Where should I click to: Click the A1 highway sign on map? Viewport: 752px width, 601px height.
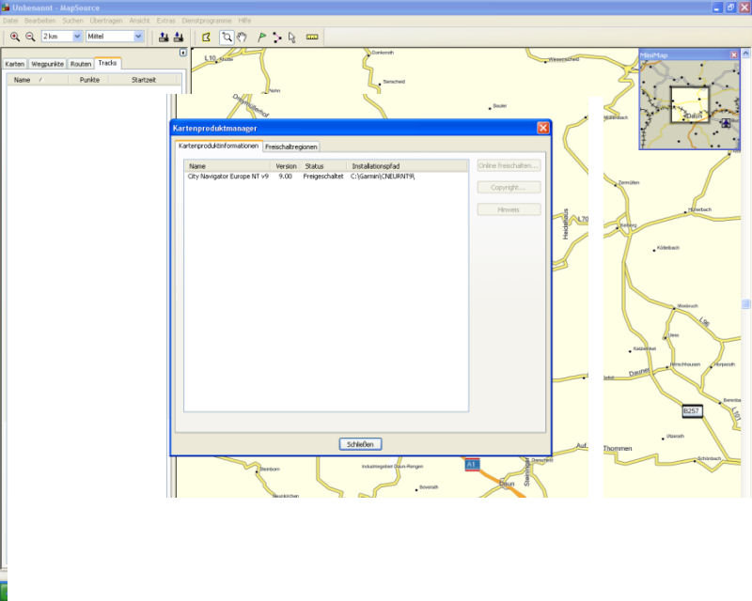[472, 465]
